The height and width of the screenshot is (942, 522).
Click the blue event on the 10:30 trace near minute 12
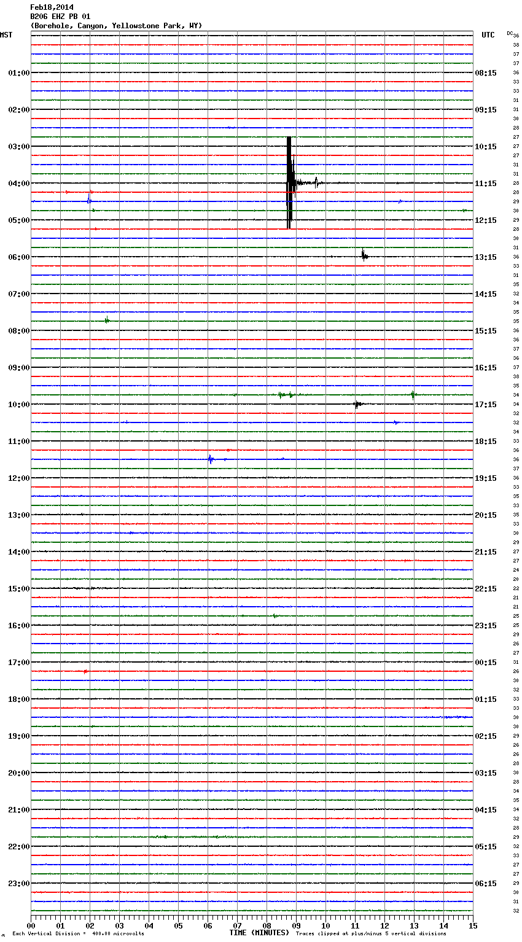(x=396, y=422)
